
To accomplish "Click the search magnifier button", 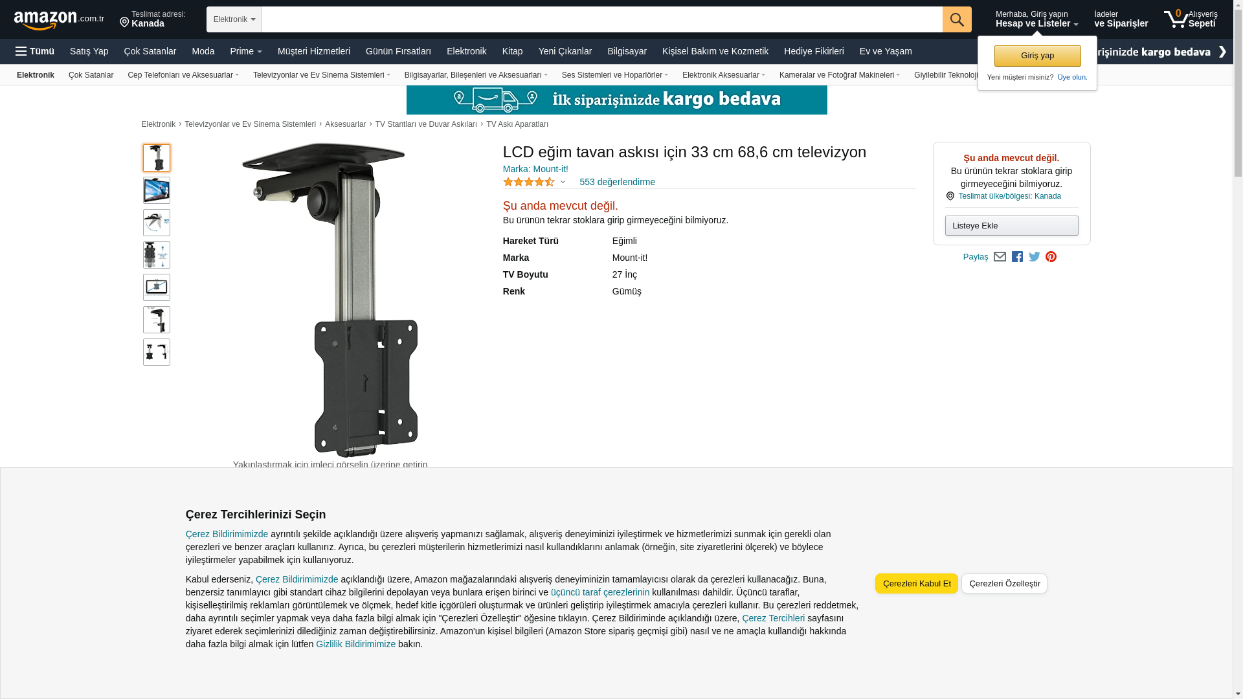I will click(x=956, y=19).
